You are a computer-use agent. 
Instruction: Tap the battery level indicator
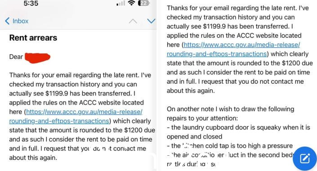coord(144,3)
